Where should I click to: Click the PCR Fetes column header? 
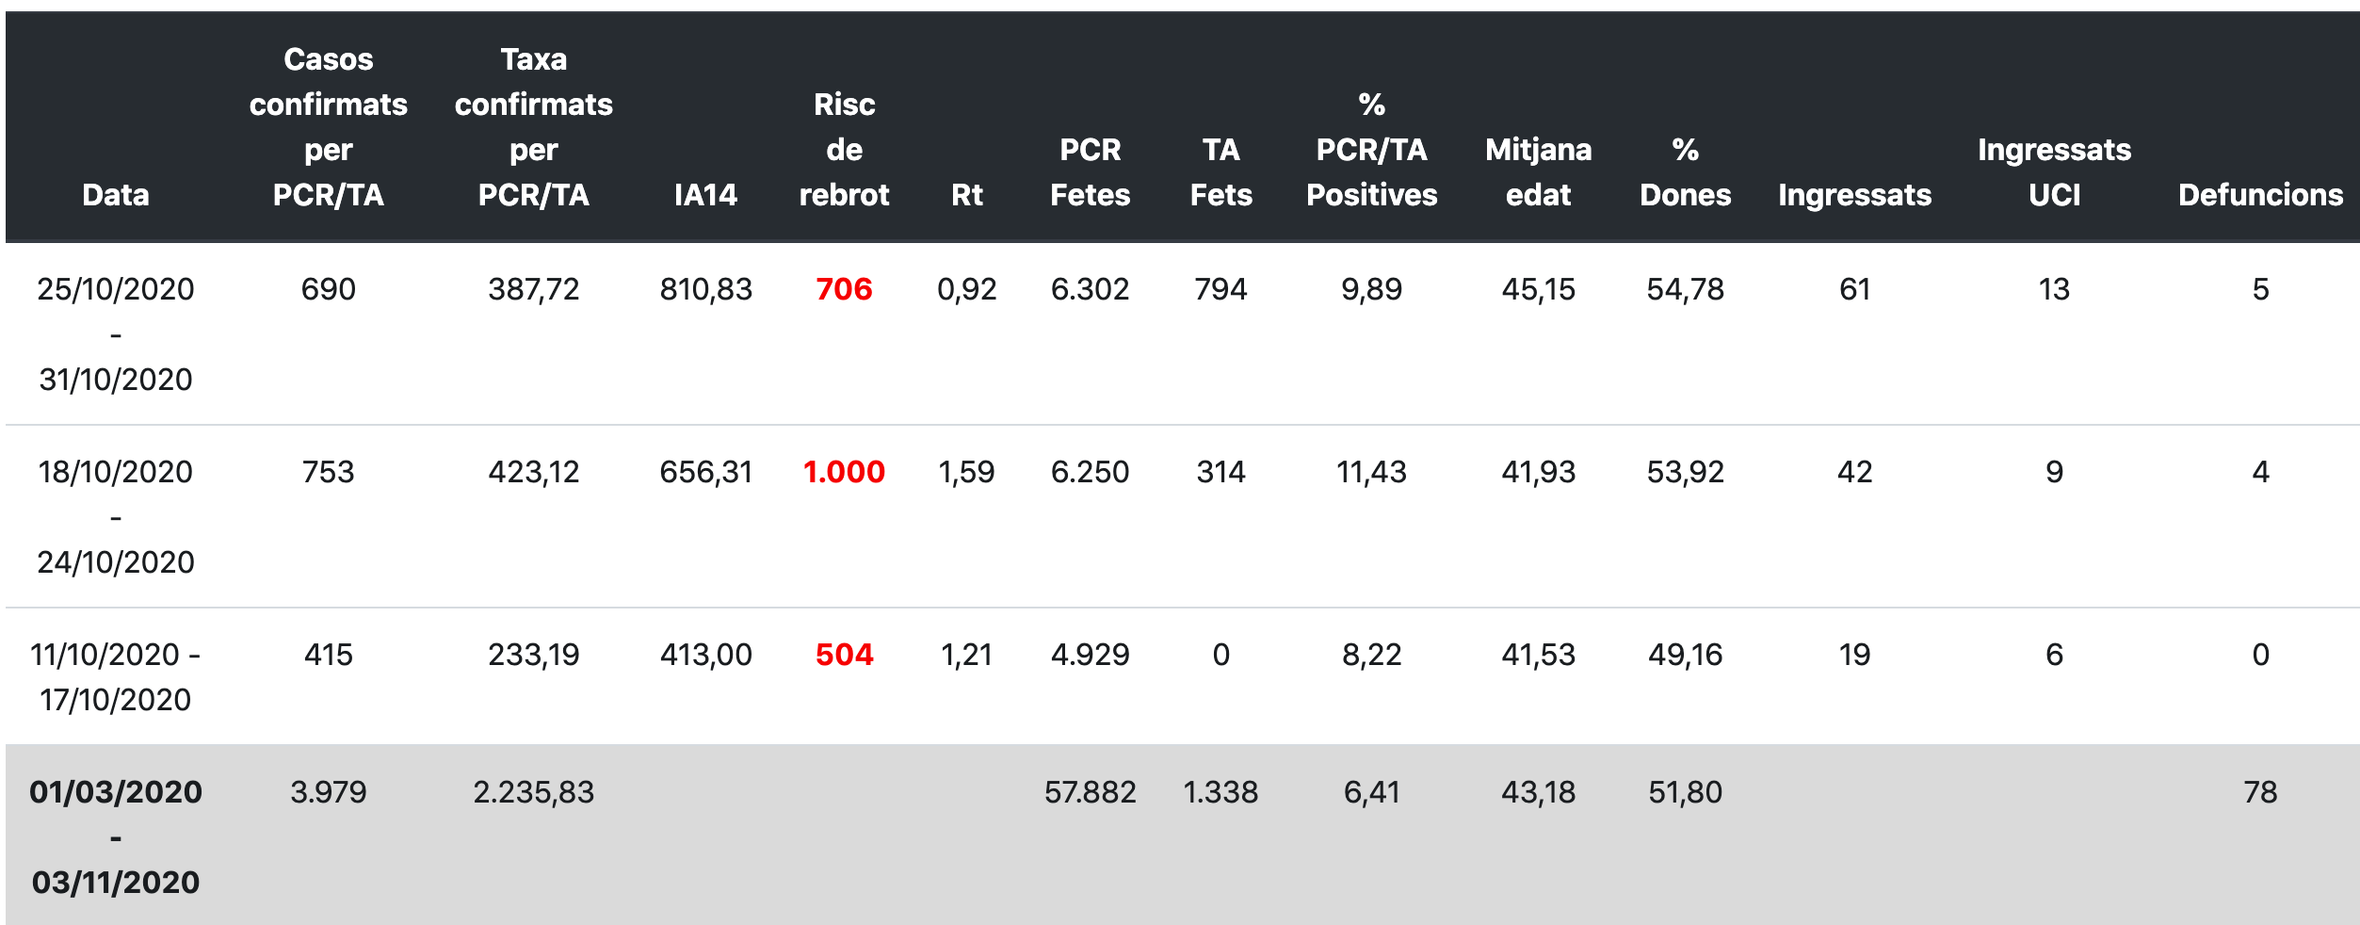[x=1090, y=172]
